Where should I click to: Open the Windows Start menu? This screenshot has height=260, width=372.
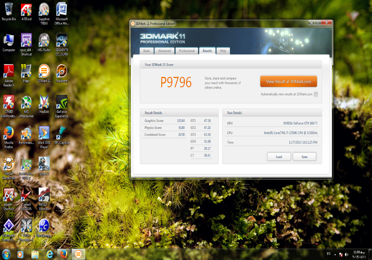[x=6, y=254]
